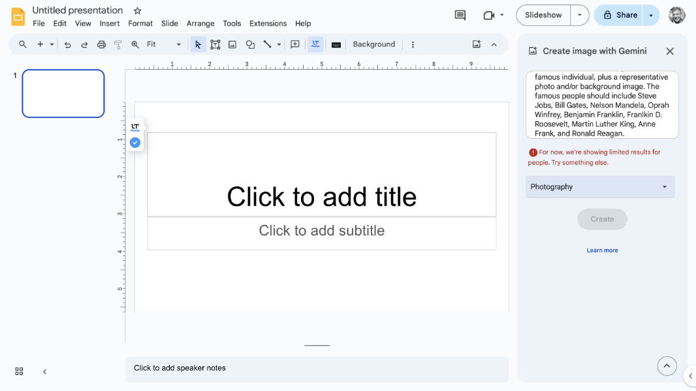Open the Fit zoom dropdown
This screenshot has height=391, width=696.
164,45
